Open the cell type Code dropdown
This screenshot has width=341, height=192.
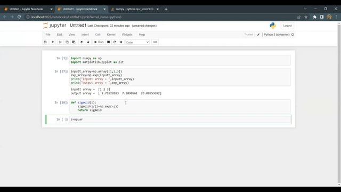tap(137, 42)
